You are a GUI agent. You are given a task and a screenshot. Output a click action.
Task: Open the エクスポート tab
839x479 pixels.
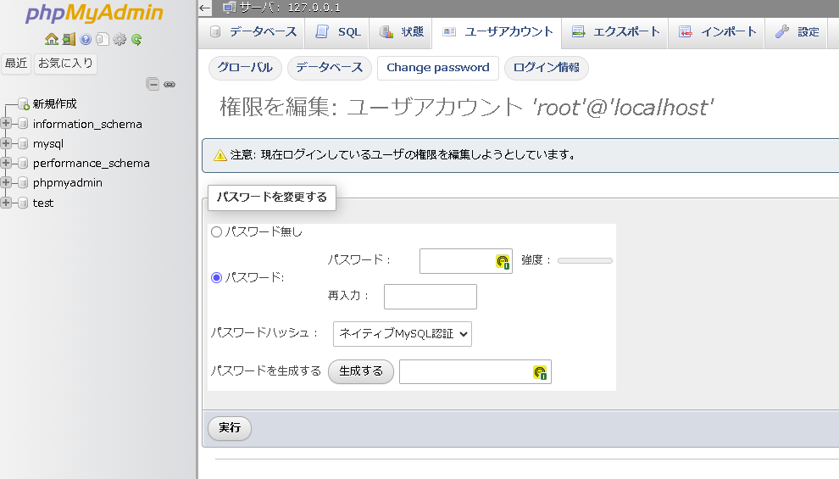pyautogui.click(x=614, y=32)
